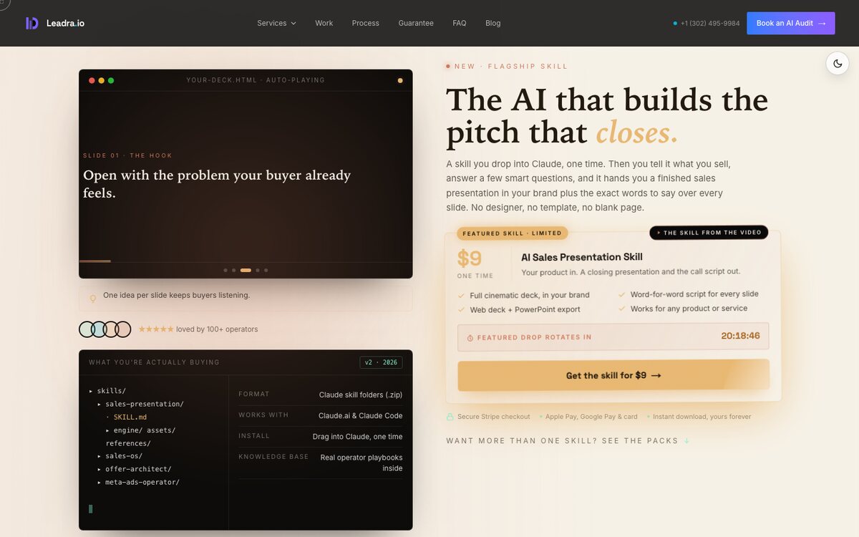Viewport: 859px width, 537px height.
Task: Click the red window dot on deck preview
Action: [92, 80]
